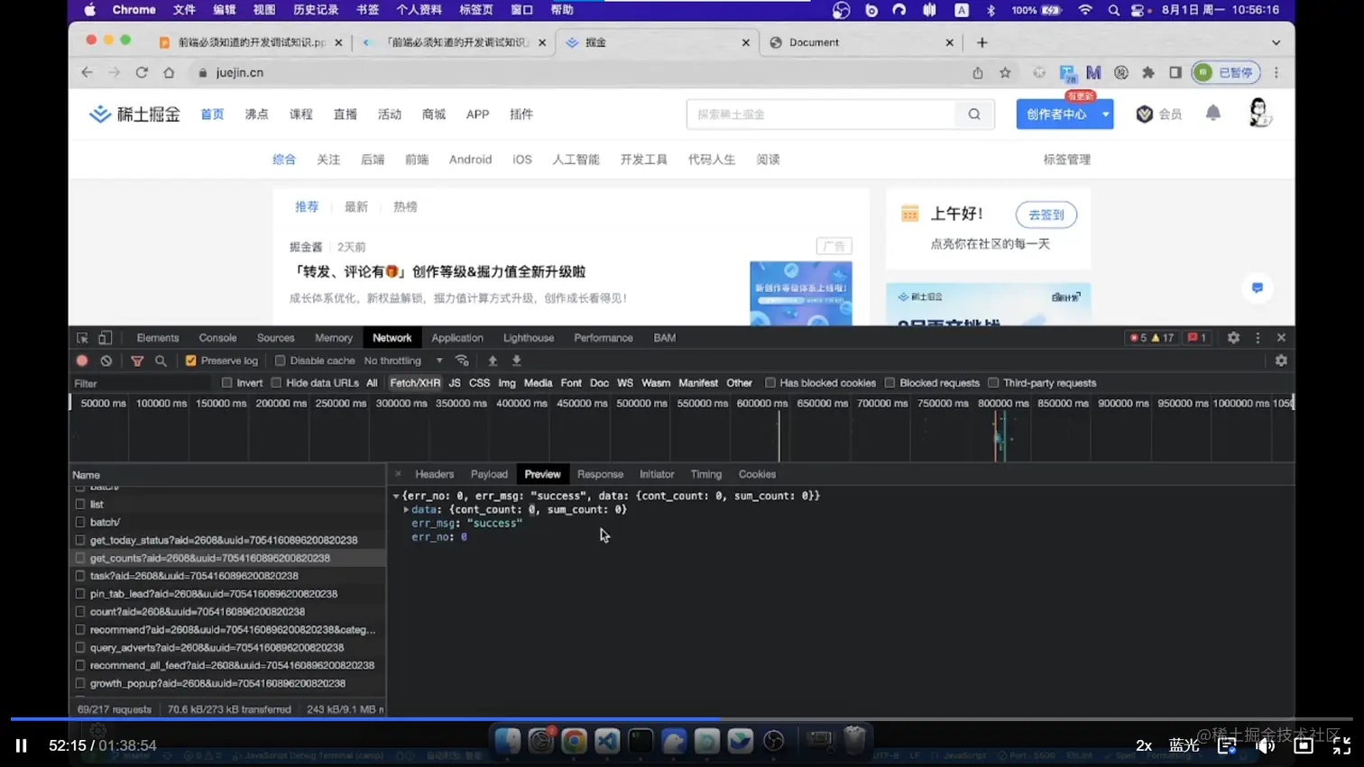Image resolution: width=1364 pixels, height=767 pixels.
Task: Open the Response tab of the request
Action: (x=600, y=474)
